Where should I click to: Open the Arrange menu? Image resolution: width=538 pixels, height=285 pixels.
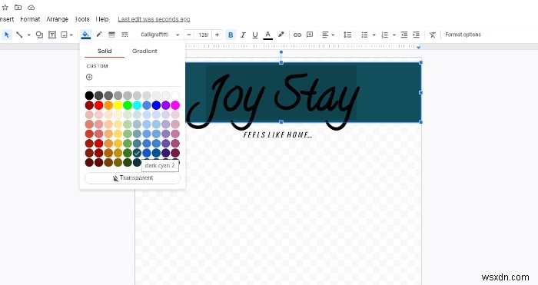tap(57, 19)
